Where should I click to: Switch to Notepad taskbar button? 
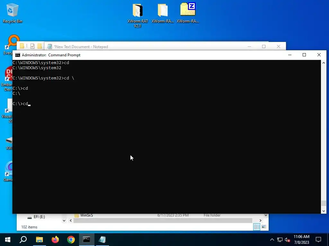[102, 240]
